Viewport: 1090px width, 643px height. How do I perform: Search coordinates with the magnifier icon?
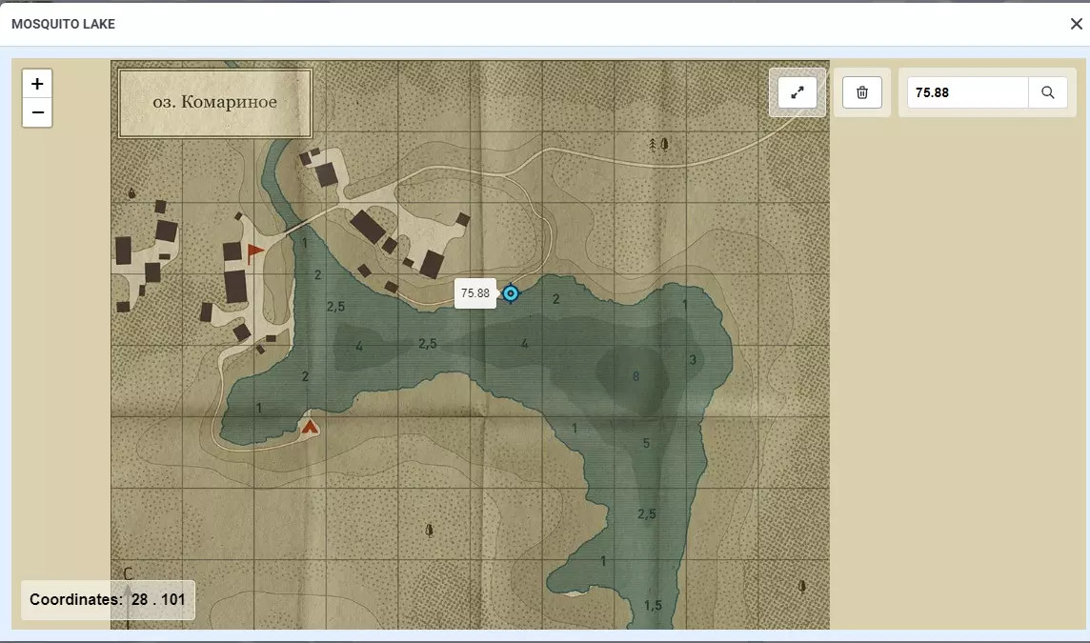[x=1047, y=92]
